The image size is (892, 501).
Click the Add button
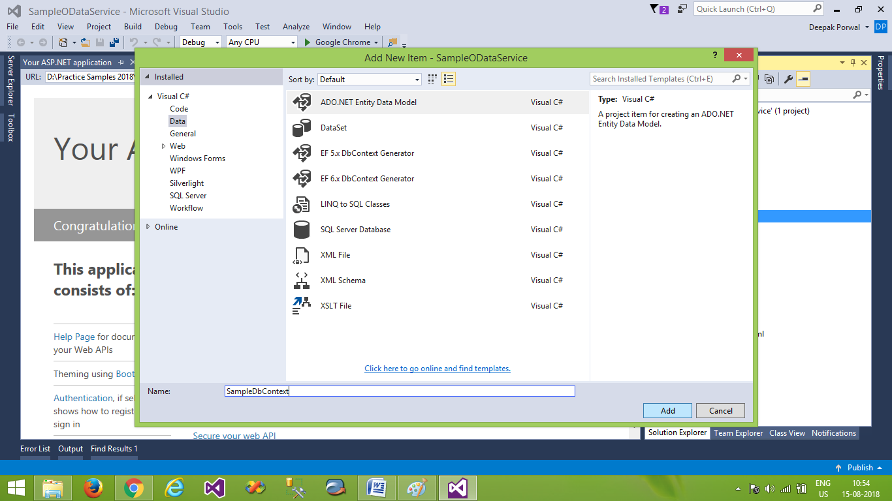pyautogui.click(x=667, y=410)
